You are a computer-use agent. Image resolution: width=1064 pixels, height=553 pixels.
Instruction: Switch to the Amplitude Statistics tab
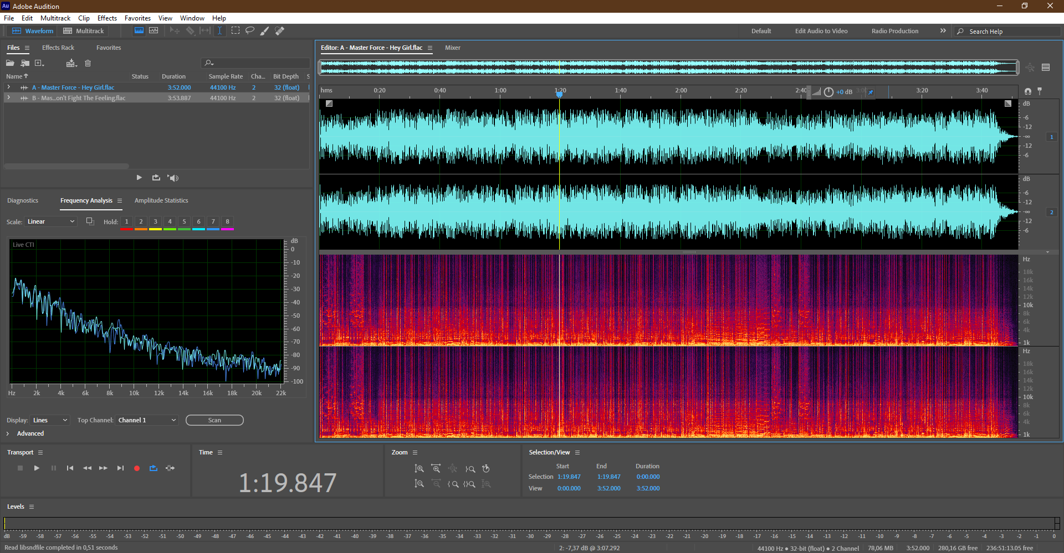pyautogui.click(x=161, y=200)
